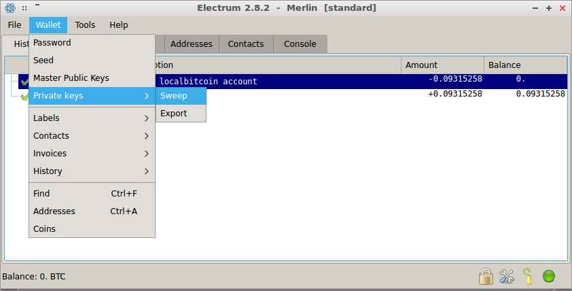Sort by the Balance column header
The width and height of the screenshot is (572, 291).
[x=526, y=65]
